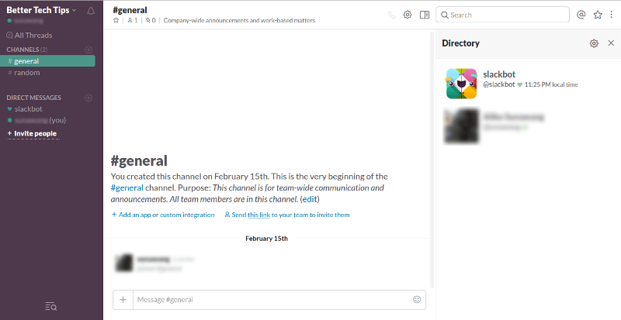Open channel settings gear icon
Image resolution: width=621 pixels, height=320 pixels.
tap(408, 15)
